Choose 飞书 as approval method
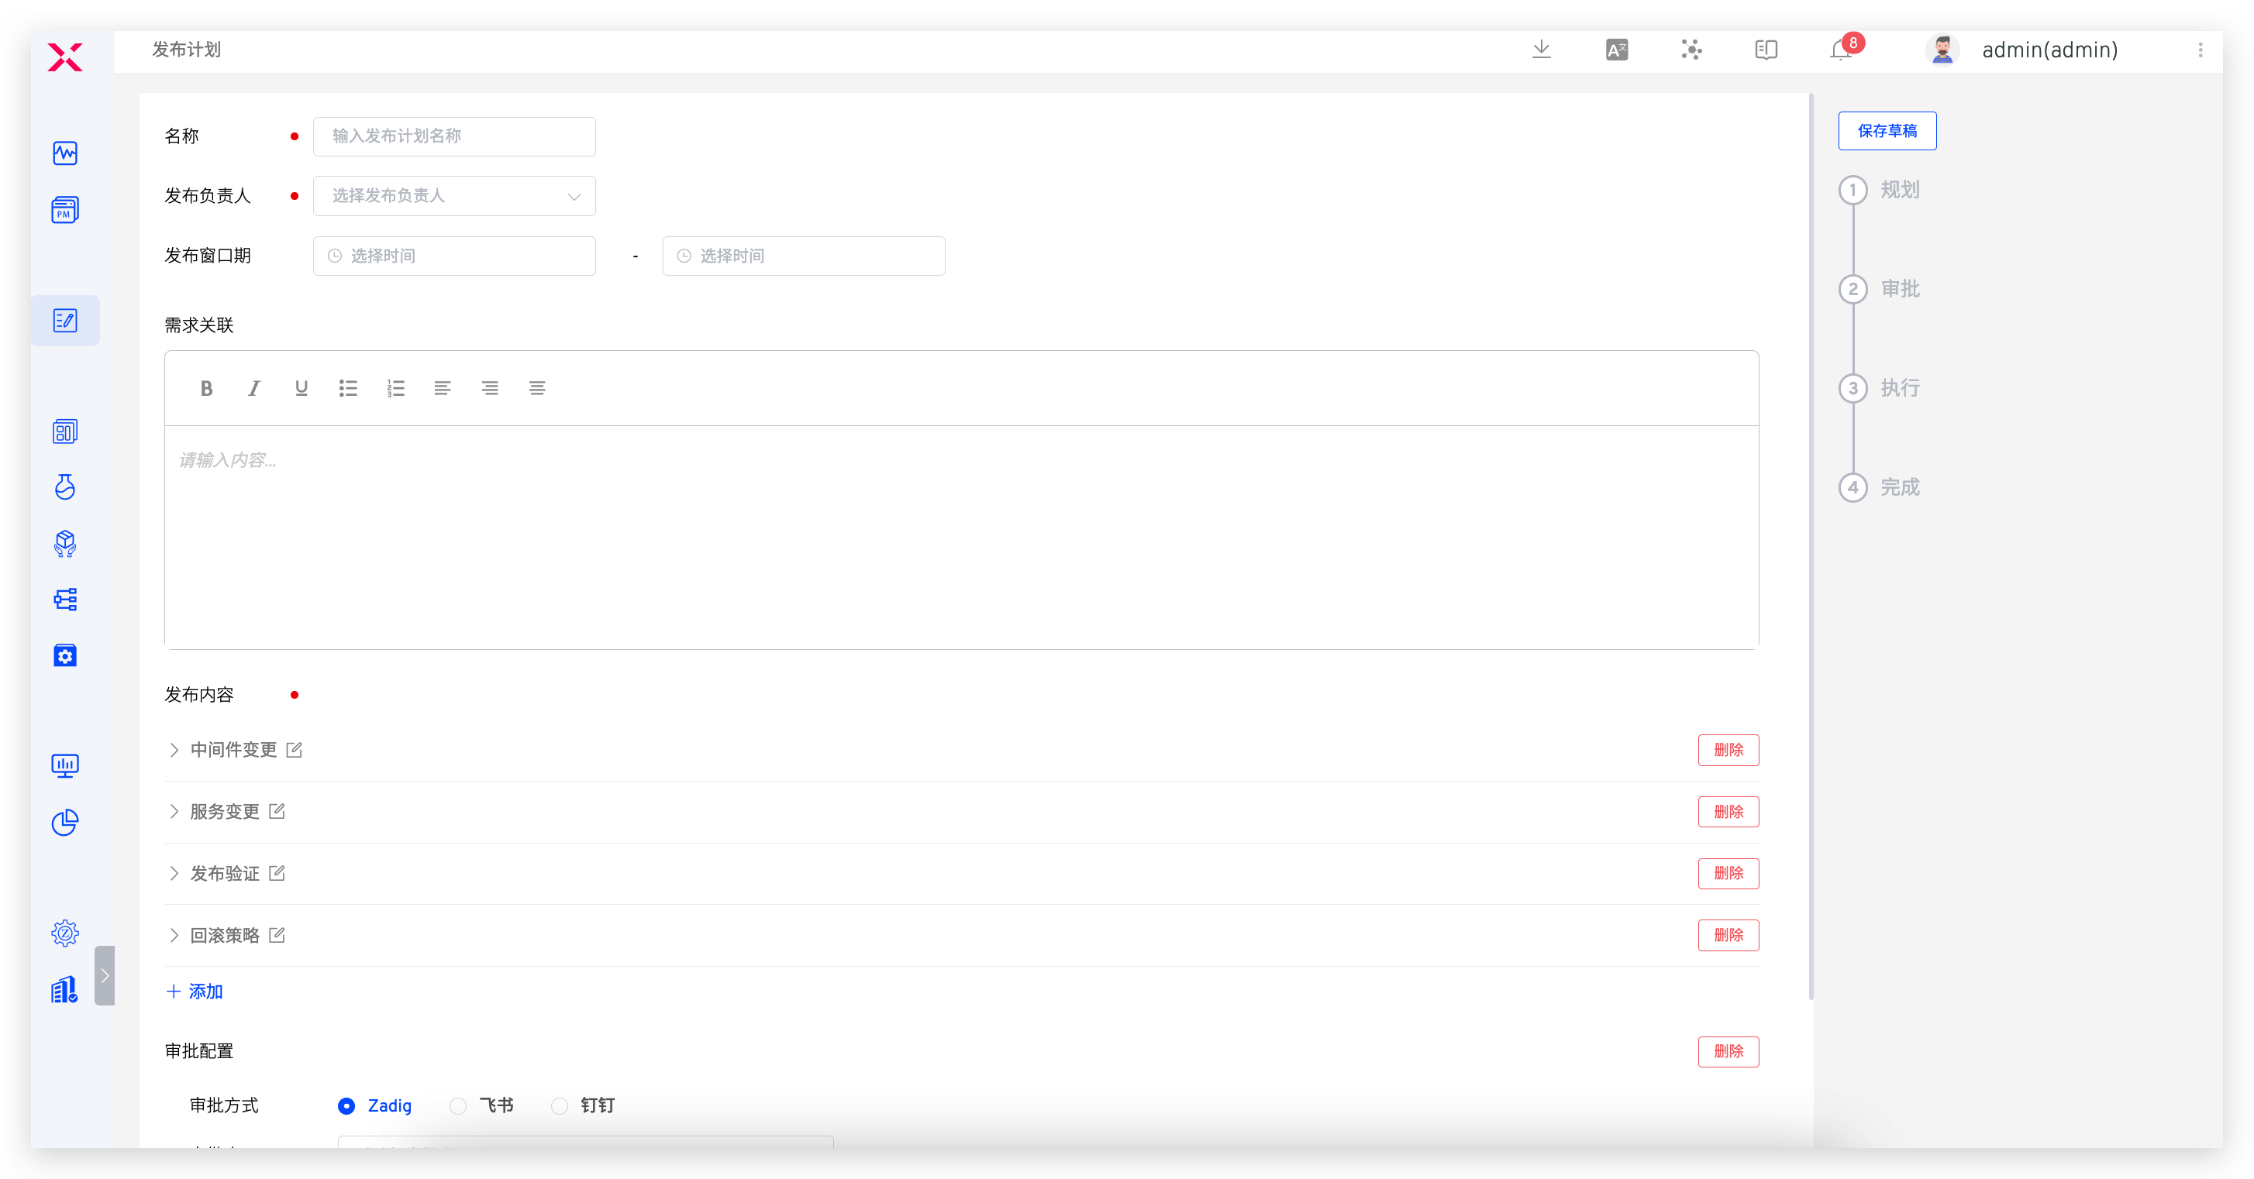This screenshot has width=2254, height=1179. point(459,1105)
